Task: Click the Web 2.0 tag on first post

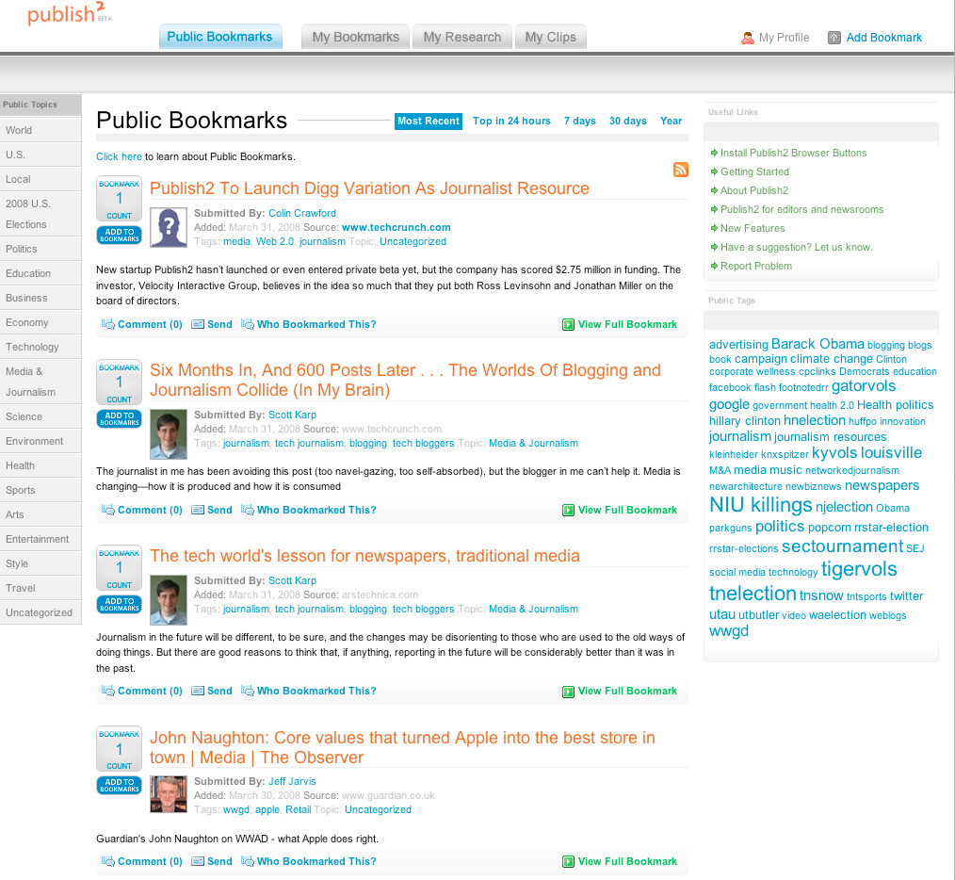Action: (x=275, y=241)
